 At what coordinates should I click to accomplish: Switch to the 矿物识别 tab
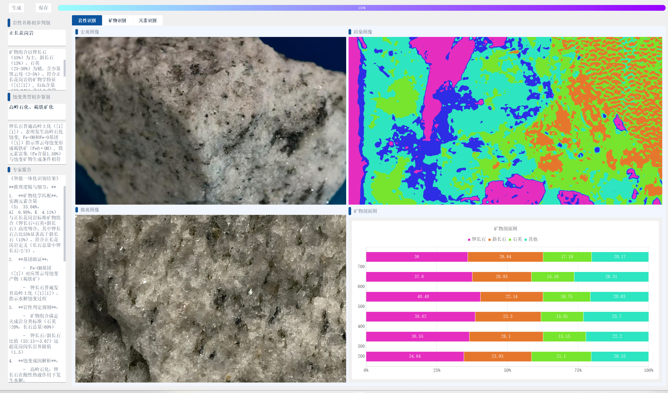click(x=117, y=20)
